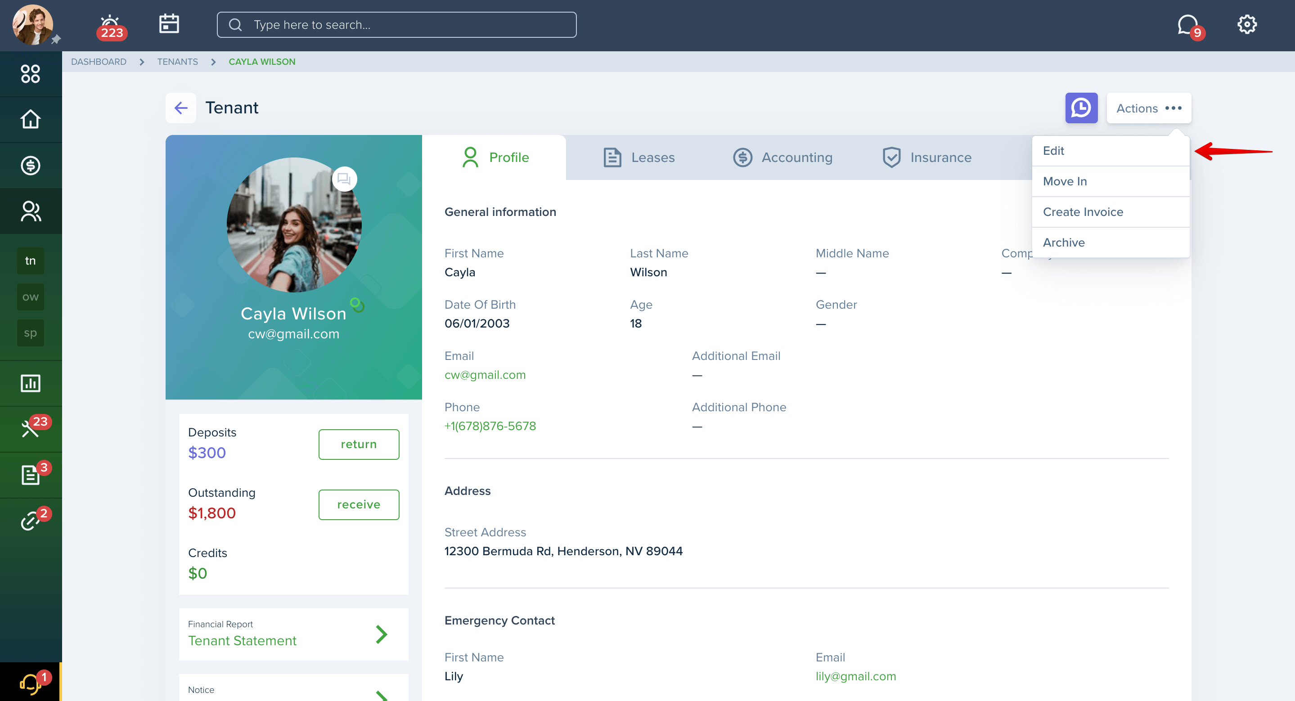Open the settings gear
Screen dimensions: 1295x701
[1247, 25]
